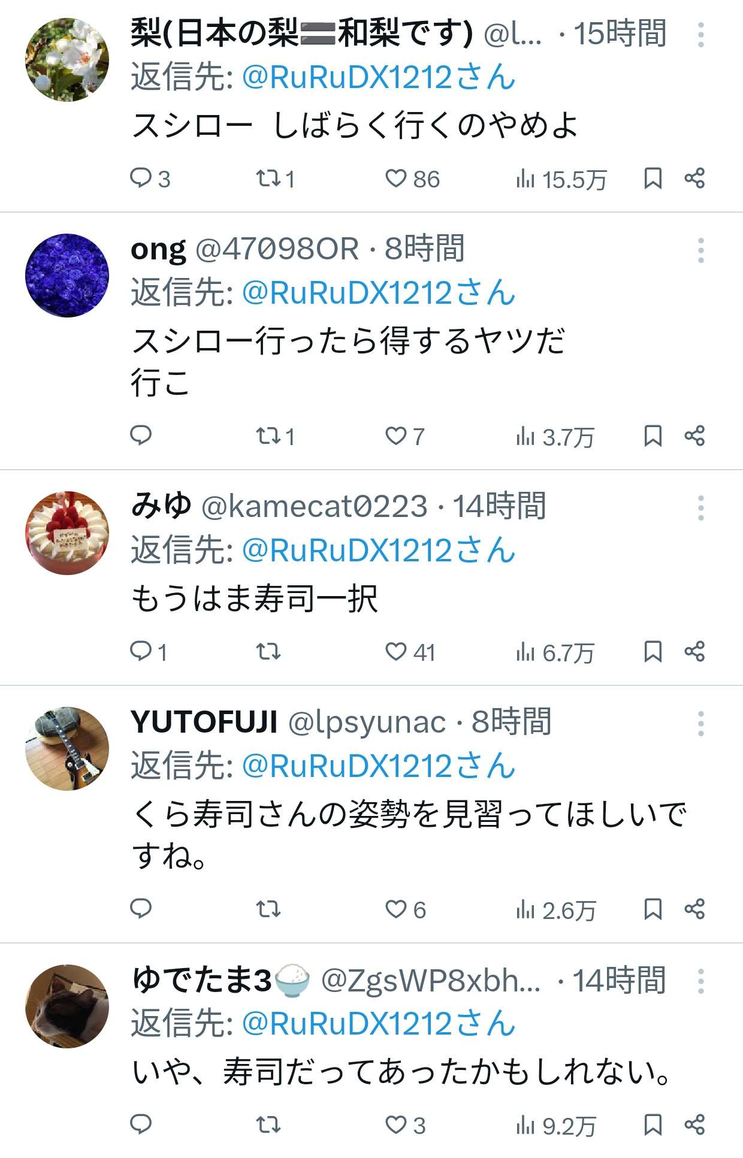Bookmark みゆ's reply
Viewport: 743px width, 1158px height.
coord(653,651)
